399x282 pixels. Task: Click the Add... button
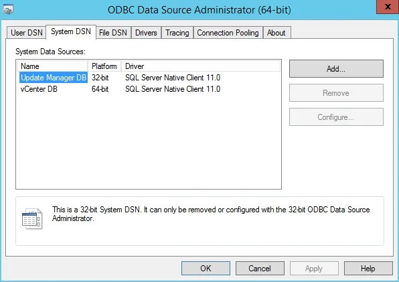click(336, 69)
